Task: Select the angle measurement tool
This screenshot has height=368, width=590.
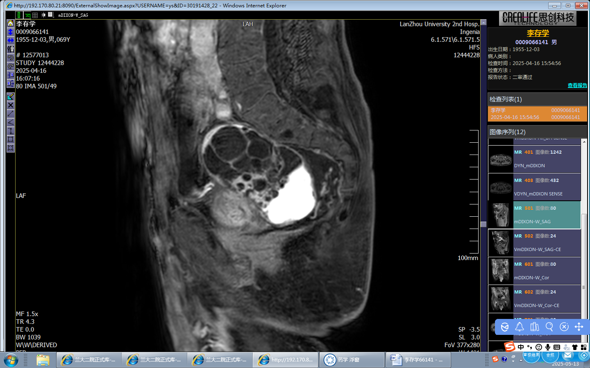Action: [11, 122]
